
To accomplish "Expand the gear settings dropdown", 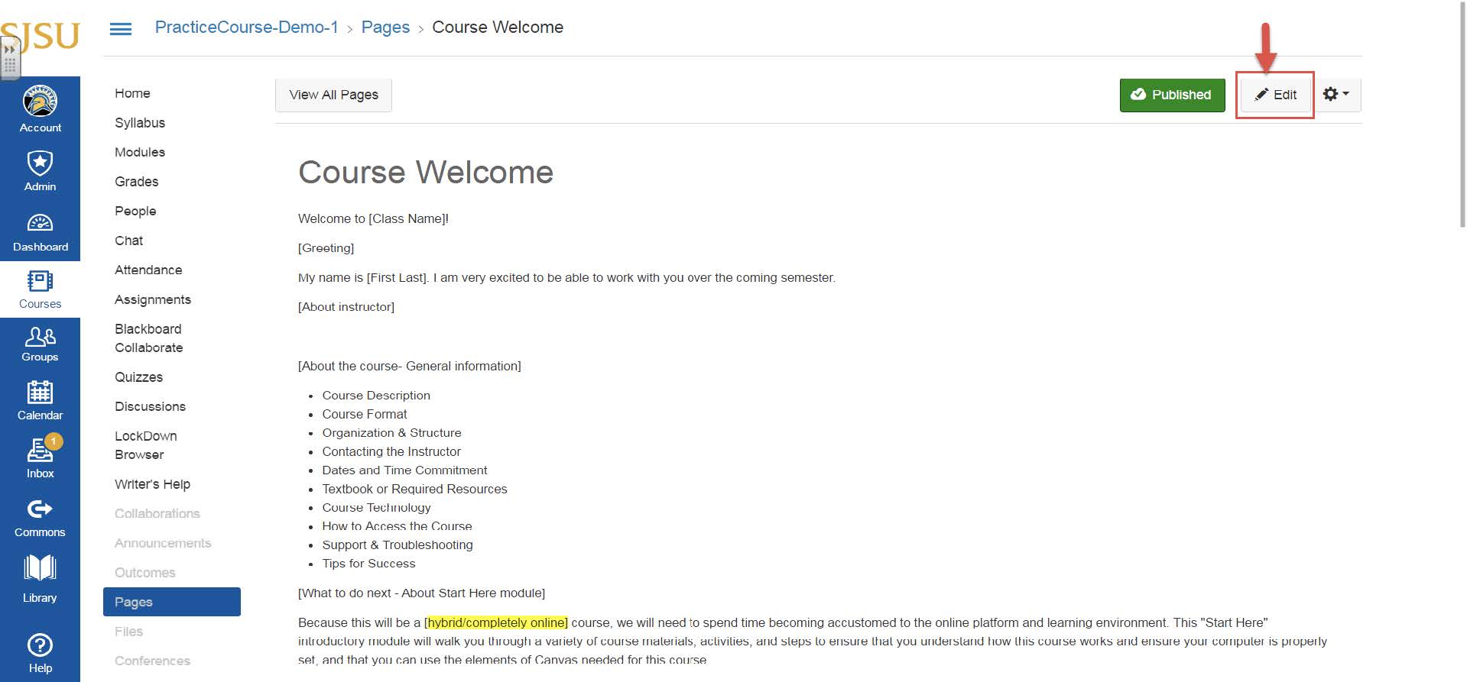I will 1336,94.
